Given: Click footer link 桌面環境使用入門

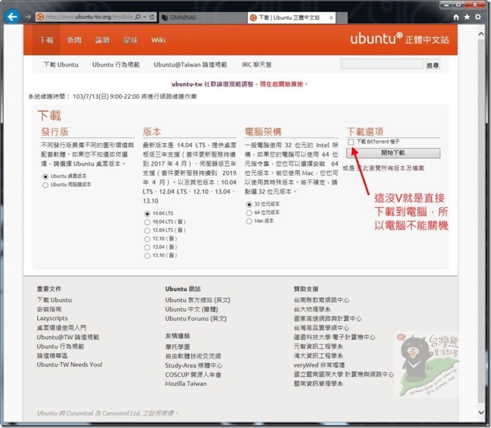Looking at the screenshot, I should pyautogui.click(x=61, y=328).
